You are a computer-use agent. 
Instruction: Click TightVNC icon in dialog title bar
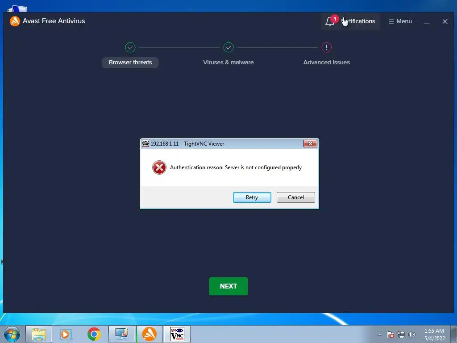[145, 143]
